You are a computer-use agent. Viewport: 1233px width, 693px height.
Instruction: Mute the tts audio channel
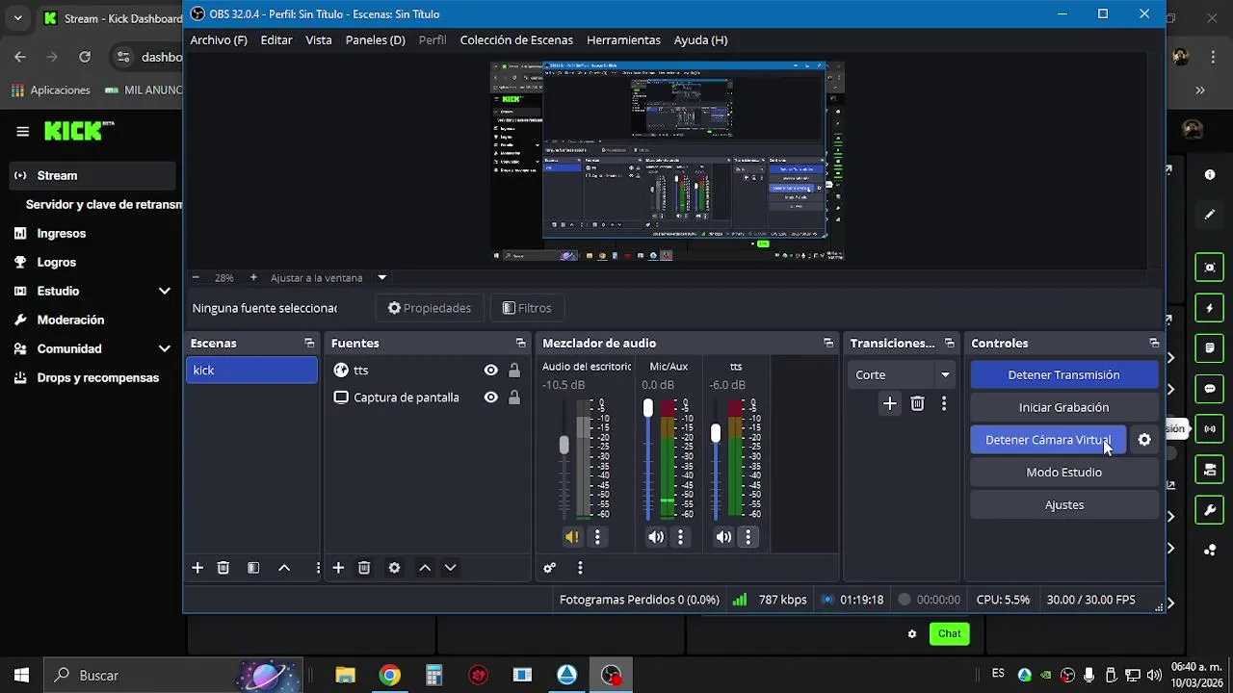point(723,537)
